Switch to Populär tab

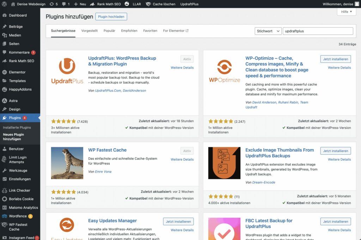[x=109, y=31]
